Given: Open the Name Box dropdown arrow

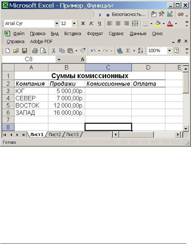Looking at the screenshot, I should coord(59,59).
